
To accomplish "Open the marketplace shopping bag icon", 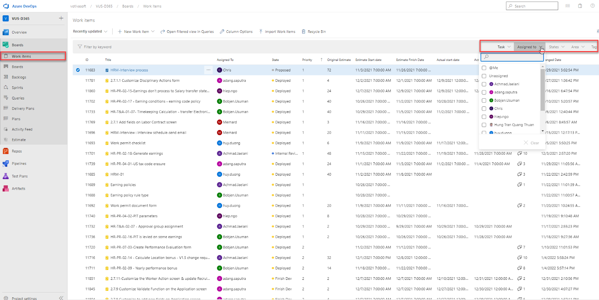I will point(580,6).
